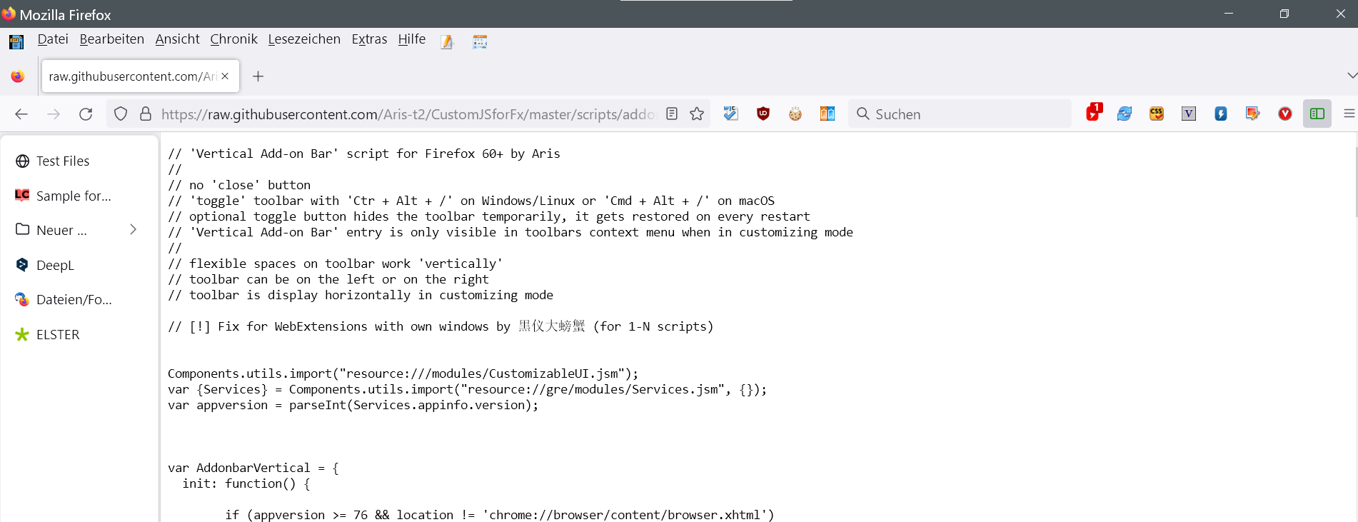The image size is (1358, 522).
Task: Open DeepL bookmark
Action: pos(79,265)
